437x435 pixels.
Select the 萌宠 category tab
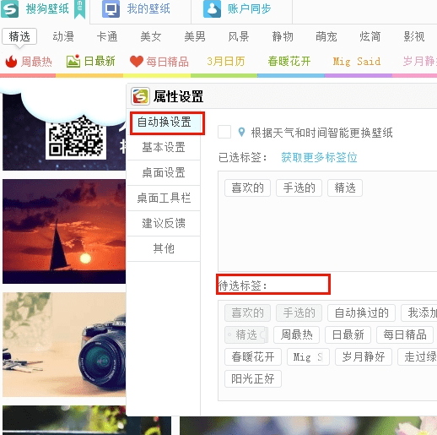(326, 36)
